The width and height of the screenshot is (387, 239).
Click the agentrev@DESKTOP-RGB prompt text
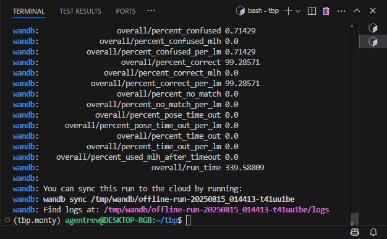pos(108,220)
